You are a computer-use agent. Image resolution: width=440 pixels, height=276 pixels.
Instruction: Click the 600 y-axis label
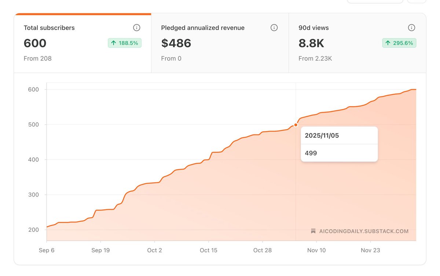[x=33, y=90]
